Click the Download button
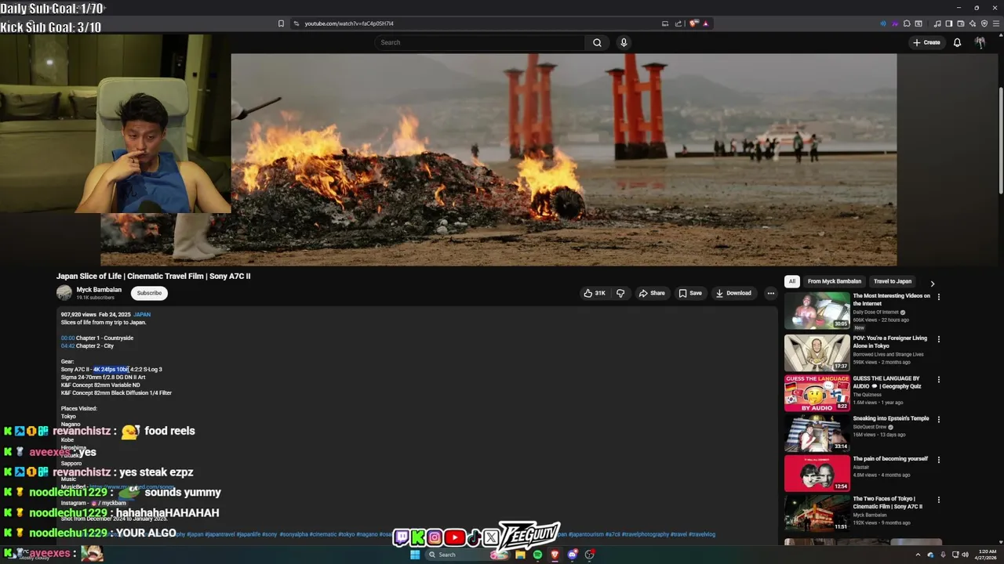The width and height of the screenshot is (1004, 564). click(x=733, y=293)
